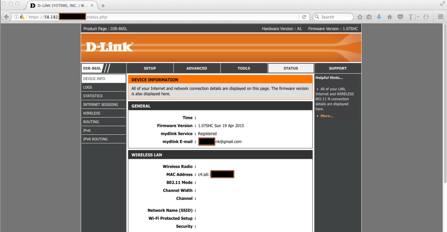Viewport: 447px width, 232px height.
Task: Click the Hardware Version : A1 text
Action: tap(281, 29)
